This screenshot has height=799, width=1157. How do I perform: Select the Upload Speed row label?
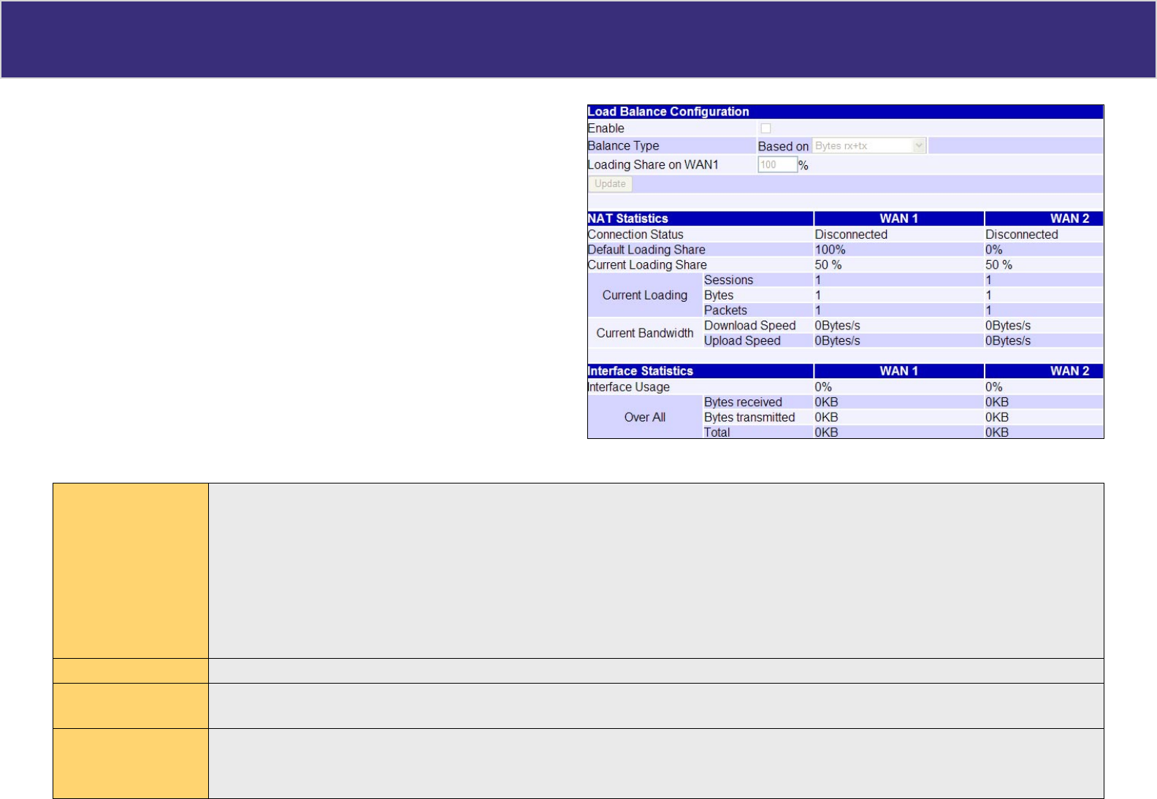(x=742, y=341)
